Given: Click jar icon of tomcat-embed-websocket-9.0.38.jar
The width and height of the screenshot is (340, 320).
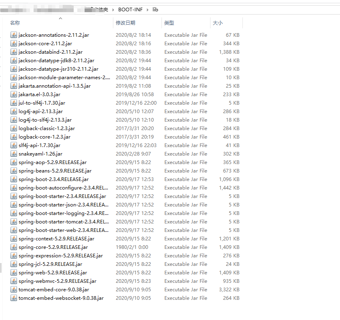Looking at the screenshot, I should click(14, 298).
